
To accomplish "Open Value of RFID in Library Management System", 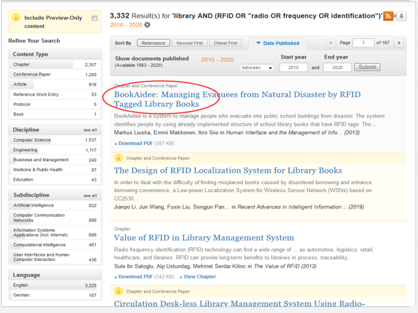I will pyautogui.click(x=204, y=237).
